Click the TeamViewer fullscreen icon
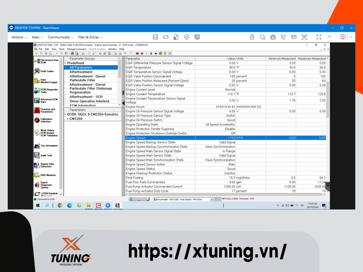The width and height of the screenshot is (363, 272). coord(319,37)
